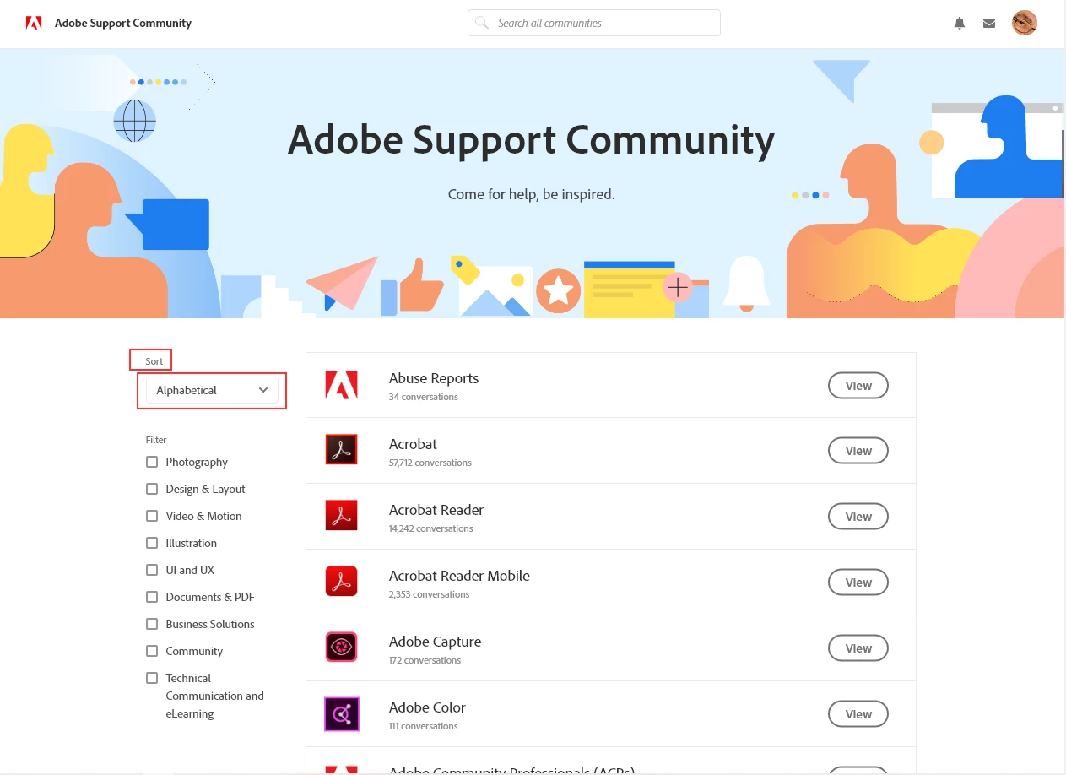This screenshot has width=1066, height=775.
Task: Toggle UI and UX filter
Action: click(x=152, y=570)
